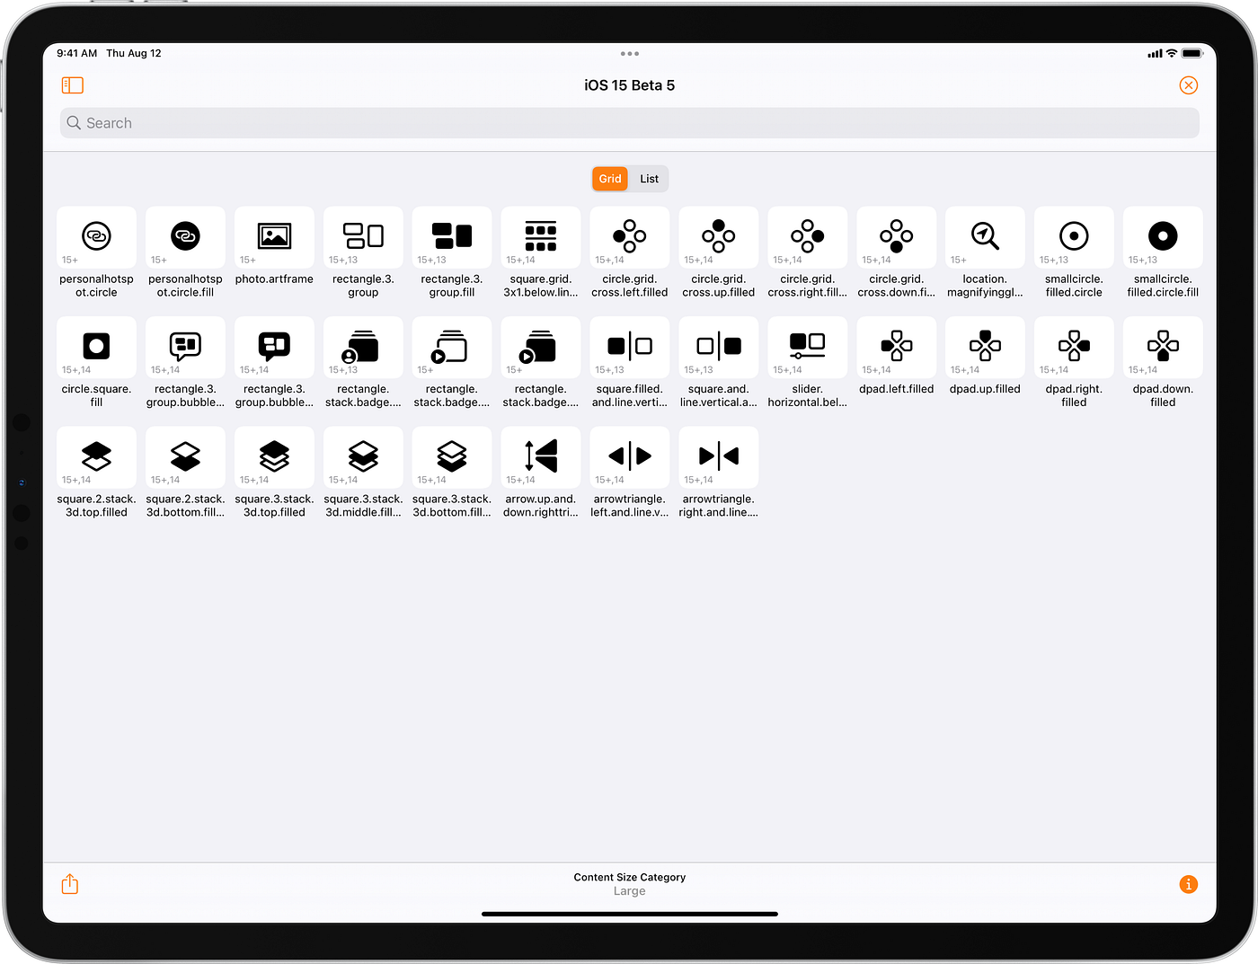This screenshot has height=964, width=1258.
Task: Select dpad.up.filled symbol
Action: [985, 347]
